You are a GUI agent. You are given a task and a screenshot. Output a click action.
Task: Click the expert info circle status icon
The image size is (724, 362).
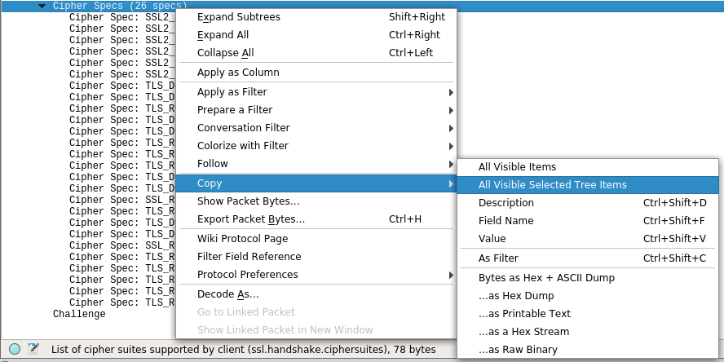pyautogui.click(x=15, y=350)
